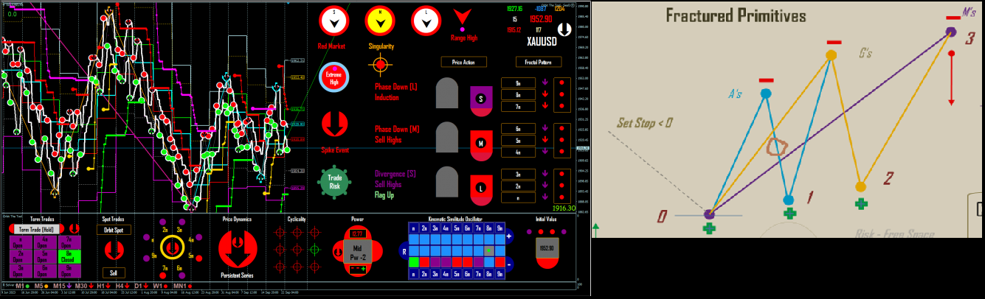
Task: Toggle the 4n Open term trade cell
Action: pyautogui.click(x=45, y=242)
